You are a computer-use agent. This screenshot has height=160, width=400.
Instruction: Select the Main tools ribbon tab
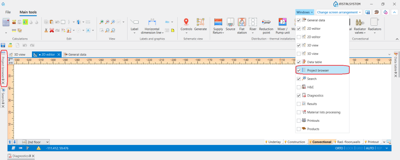tap(28, 12)
